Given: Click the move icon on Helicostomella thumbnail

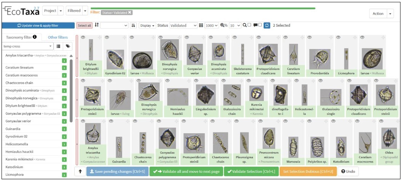Looking at the screenshot, I should click(x=313, y=81).
